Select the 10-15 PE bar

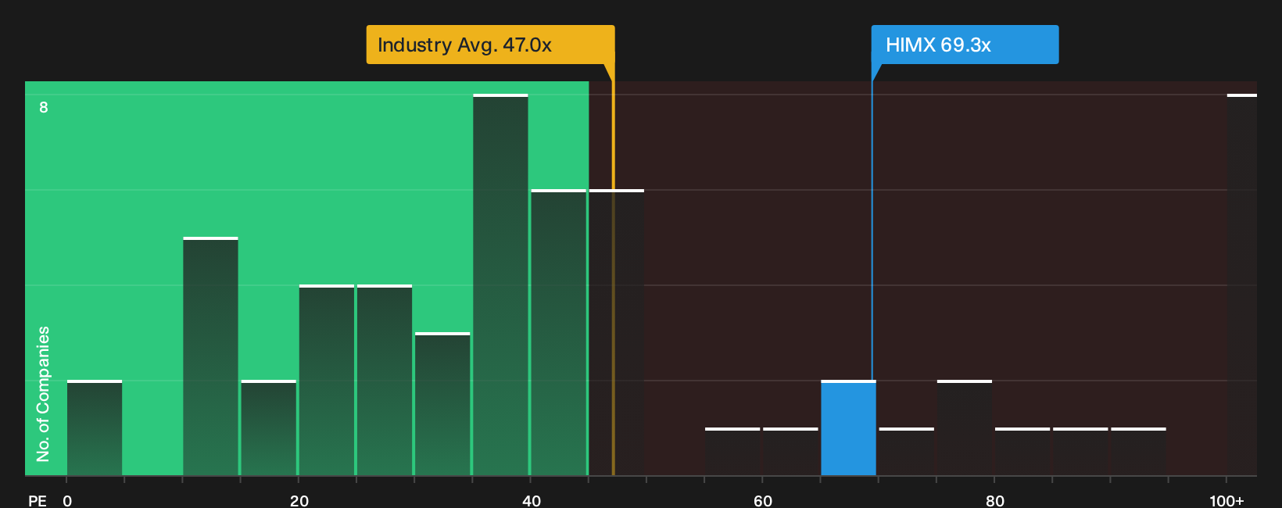click(x=210, y=356)
